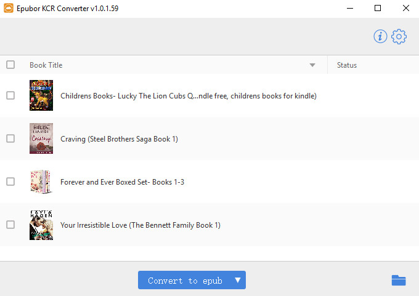Check the Craving Steel Brothers Saga checkbox
This screenshot has height=296, width=419.
[x=10, y=138]
